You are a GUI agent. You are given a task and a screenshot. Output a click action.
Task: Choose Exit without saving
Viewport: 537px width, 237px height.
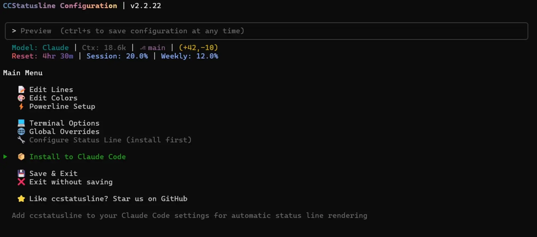coord(71,182)
